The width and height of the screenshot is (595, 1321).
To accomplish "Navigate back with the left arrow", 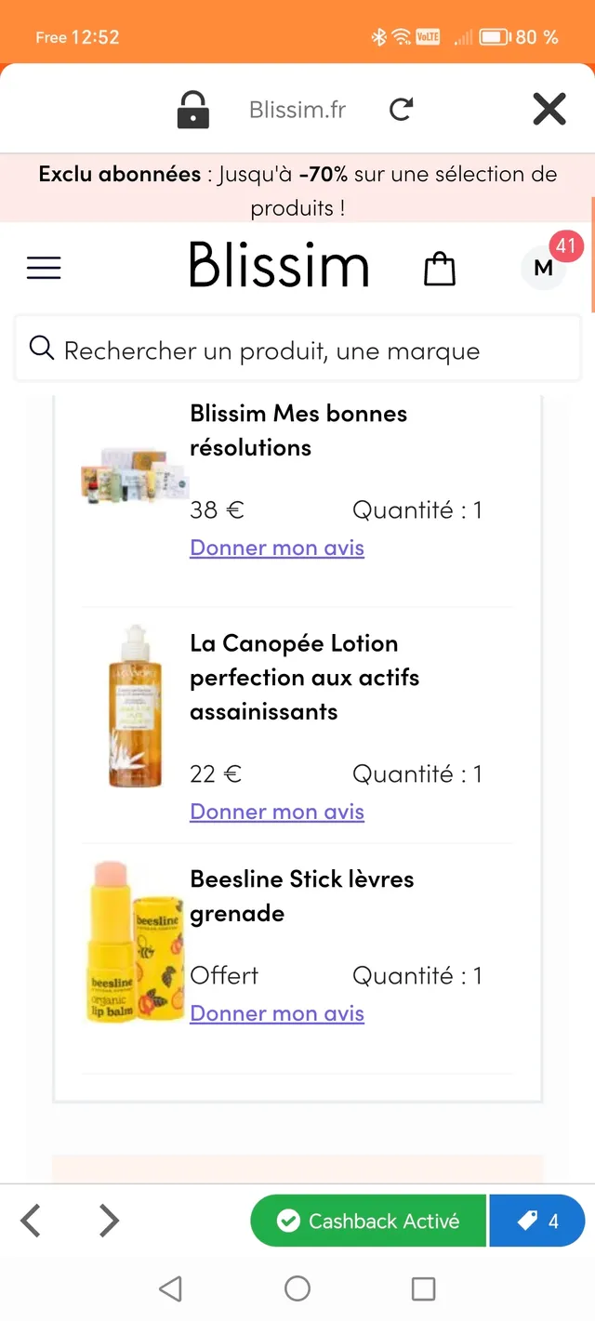I will point(31,1220).
